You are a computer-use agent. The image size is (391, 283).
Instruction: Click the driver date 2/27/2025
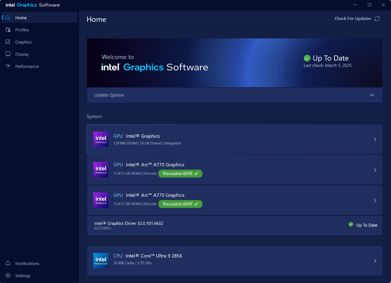pos(103,228)
